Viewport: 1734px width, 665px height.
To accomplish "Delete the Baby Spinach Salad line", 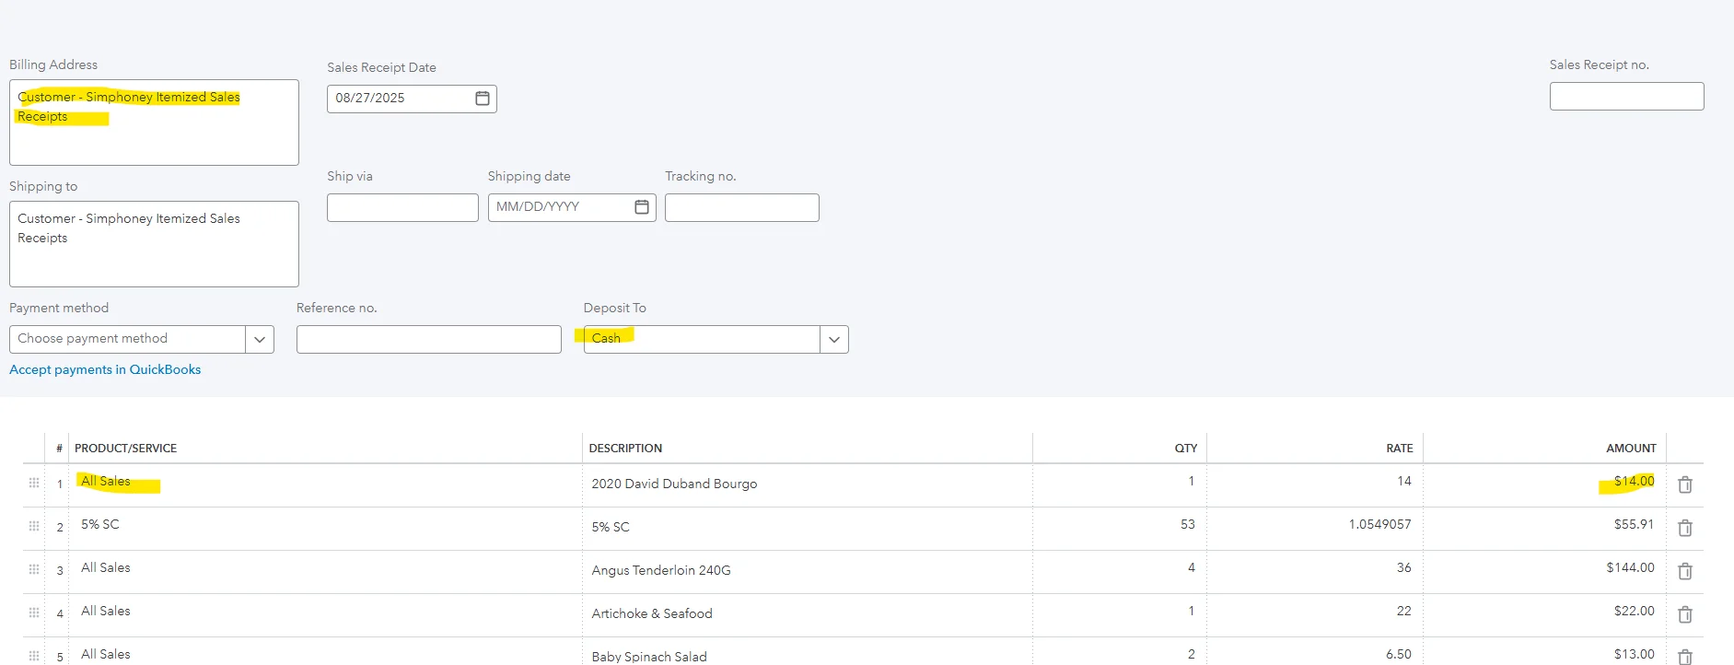I will (x=1685, y=657).
